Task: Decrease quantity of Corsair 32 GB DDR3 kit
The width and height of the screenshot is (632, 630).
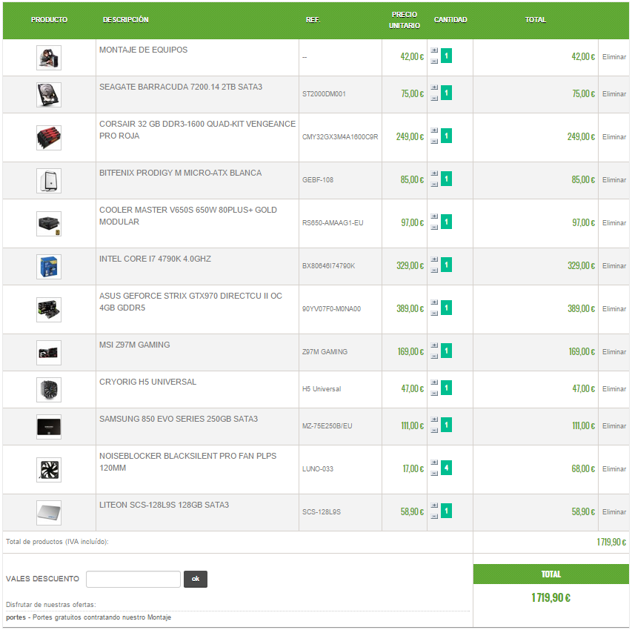Action: pos(434,142)
